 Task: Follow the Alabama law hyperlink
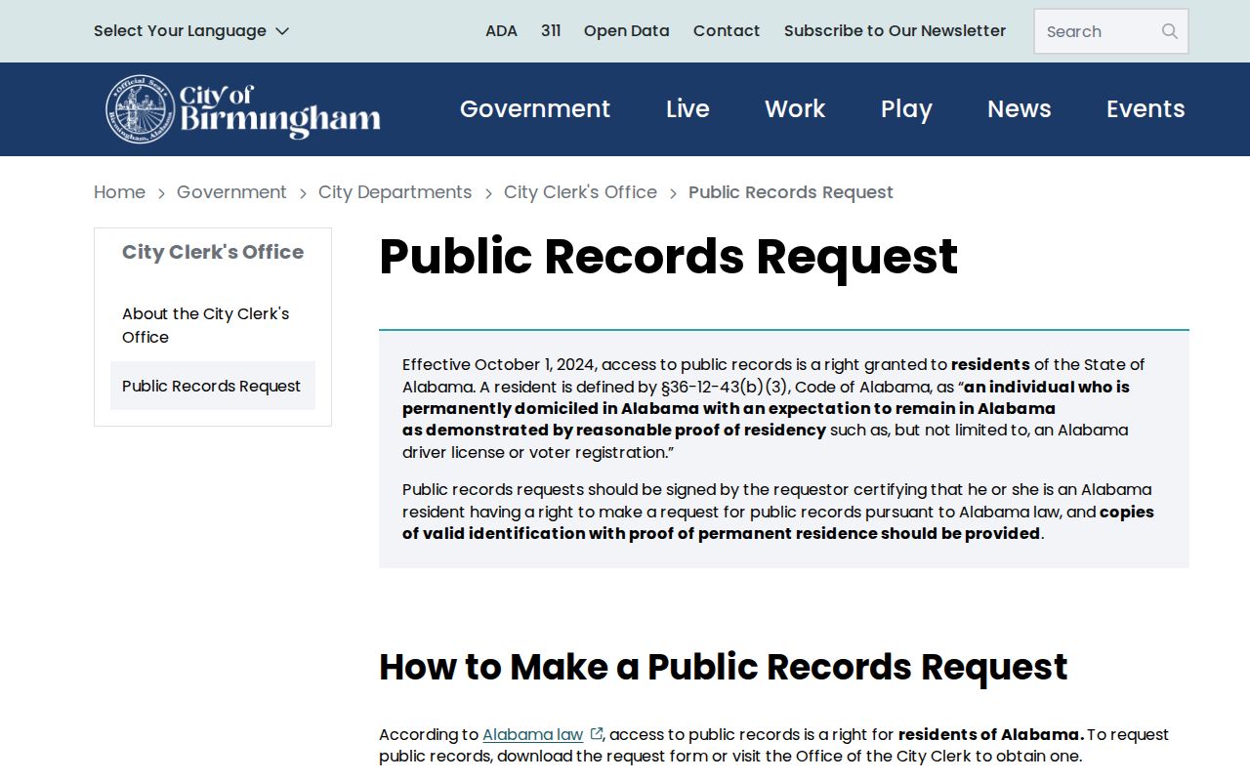[x=532, y=734]
